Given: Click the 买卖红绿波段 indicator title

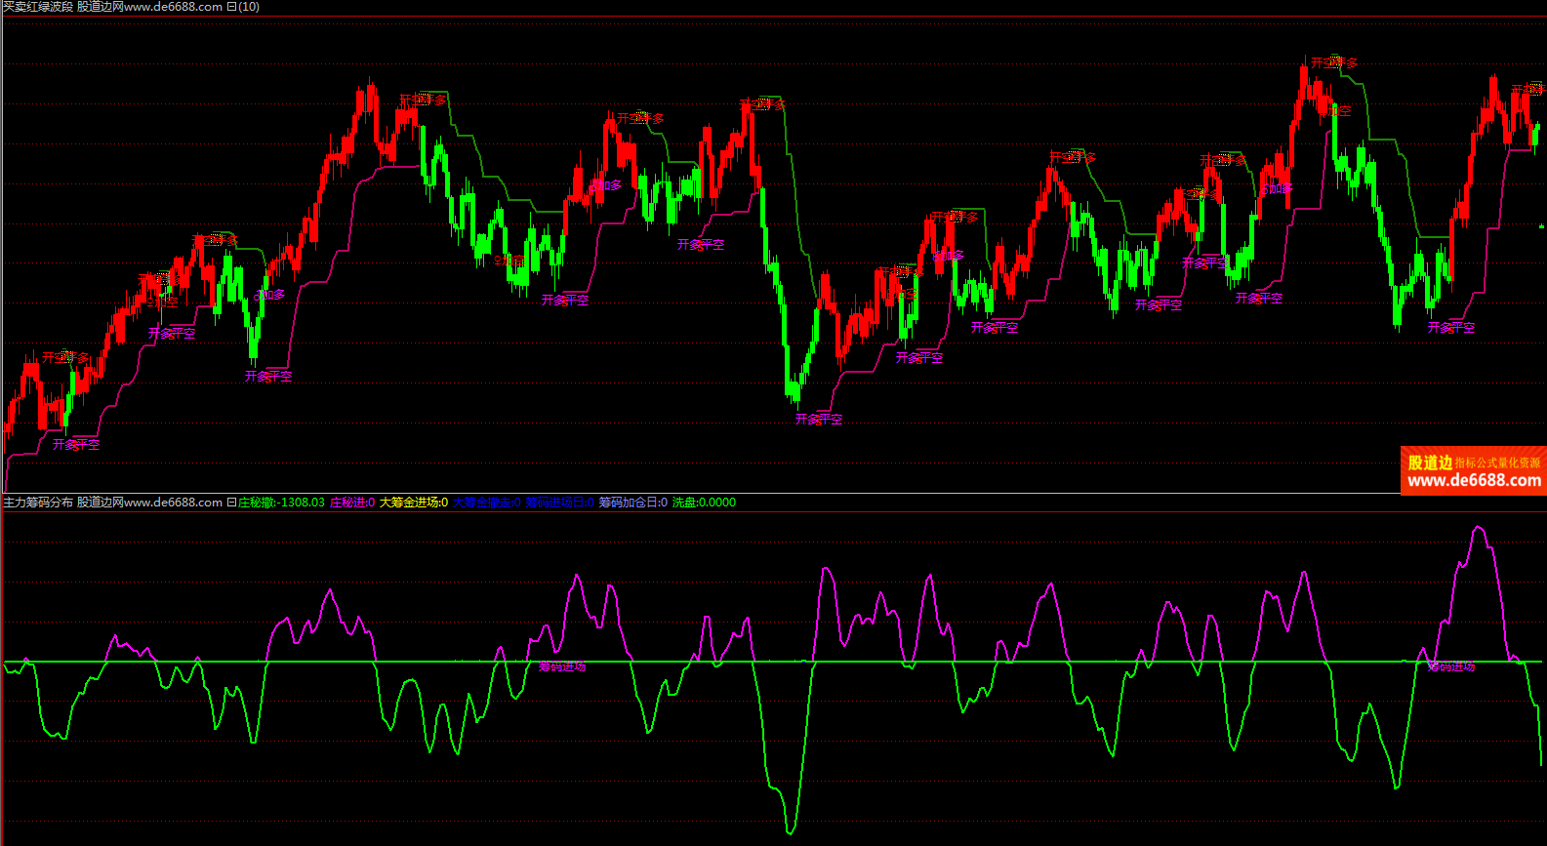Looking at the screenshot, I should (x=38, y=7).
